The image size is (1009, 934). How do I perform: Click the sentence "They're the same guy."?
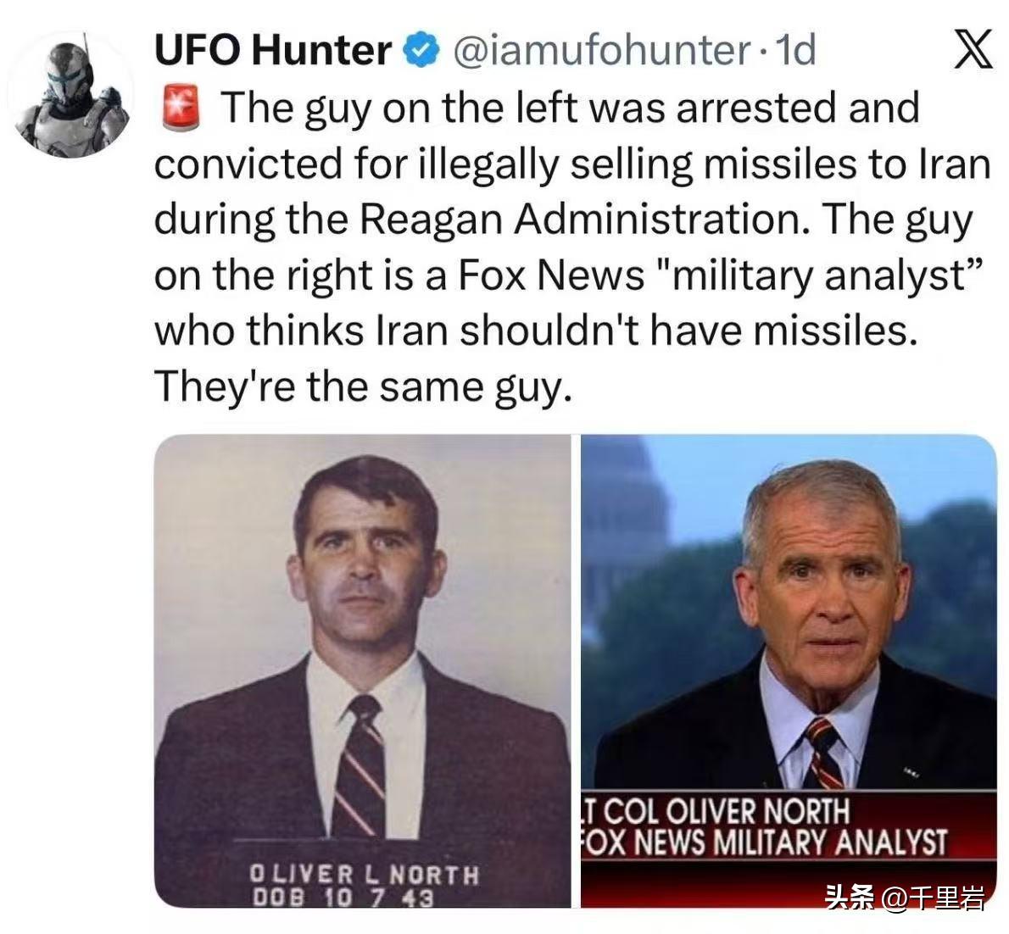tap(360, 386)
